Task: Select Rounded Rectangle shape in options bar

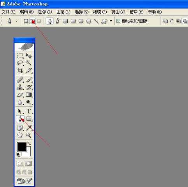Action: coord(73,21)
